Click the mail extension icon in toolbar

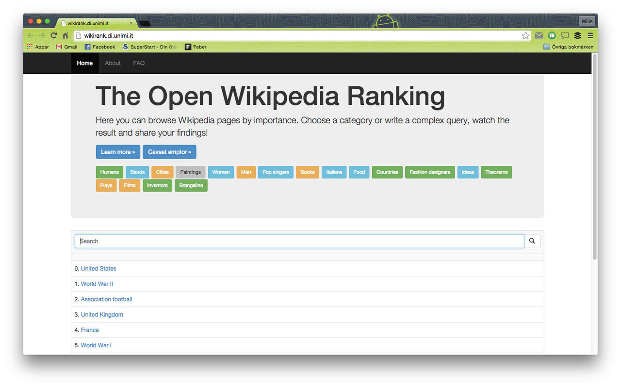(539, 35)
